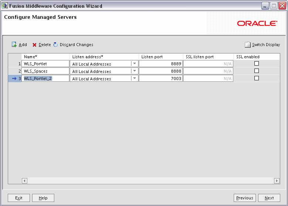Edit the WLS_Spaces name field
This screenshot has height=206, width=288.
click(x=45, y=71)
